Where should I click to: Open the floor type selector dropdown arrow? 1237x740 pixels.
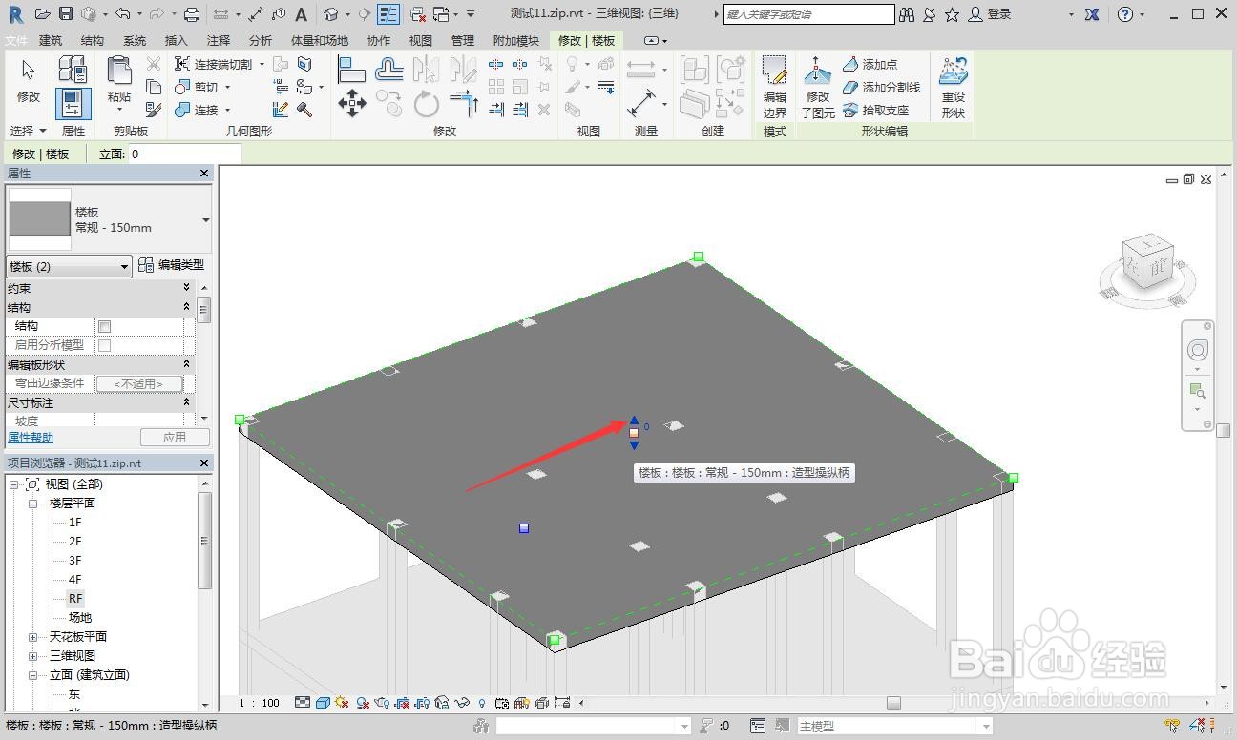[205, 220]
